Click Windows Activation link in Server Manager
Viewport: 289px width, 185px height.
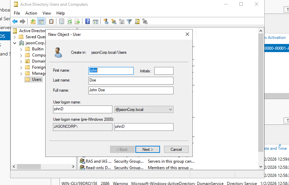[275, 38]
